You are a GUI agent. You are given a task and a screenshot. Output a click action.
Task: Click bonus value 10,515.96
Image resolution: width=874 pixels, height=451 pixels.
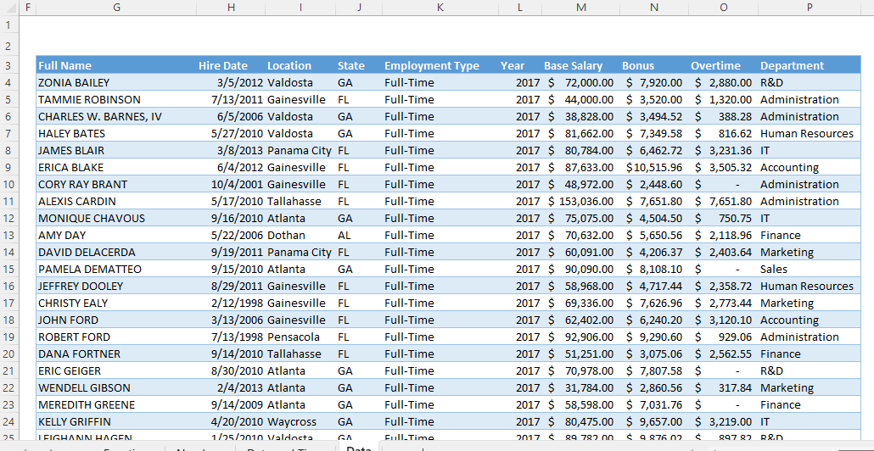654,168
